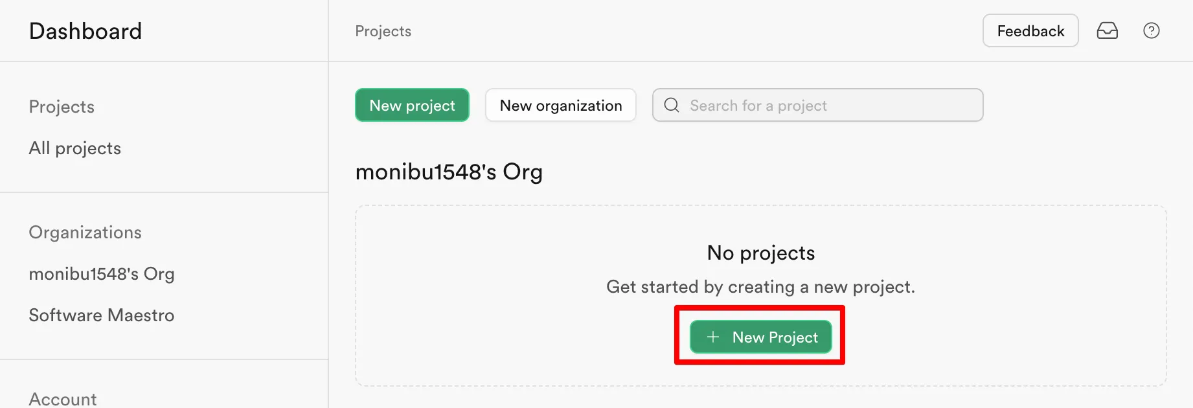Screen dimensions: 1193x408
Task: Select monibu1548's Org in sidebar
Action: coord(102,274)
